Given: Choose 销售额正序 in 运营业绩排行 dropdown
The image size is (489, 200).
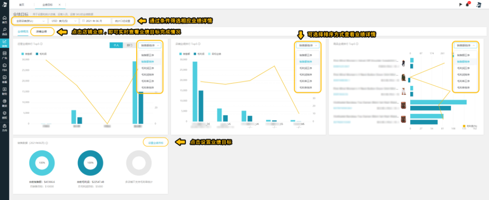Looking at the screenshot, I should click(x=150, y=55).
